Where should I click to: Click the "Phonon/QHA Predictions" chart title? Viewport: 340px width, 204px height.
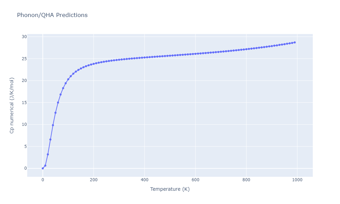pyautogui.click(x=52, y=15)
